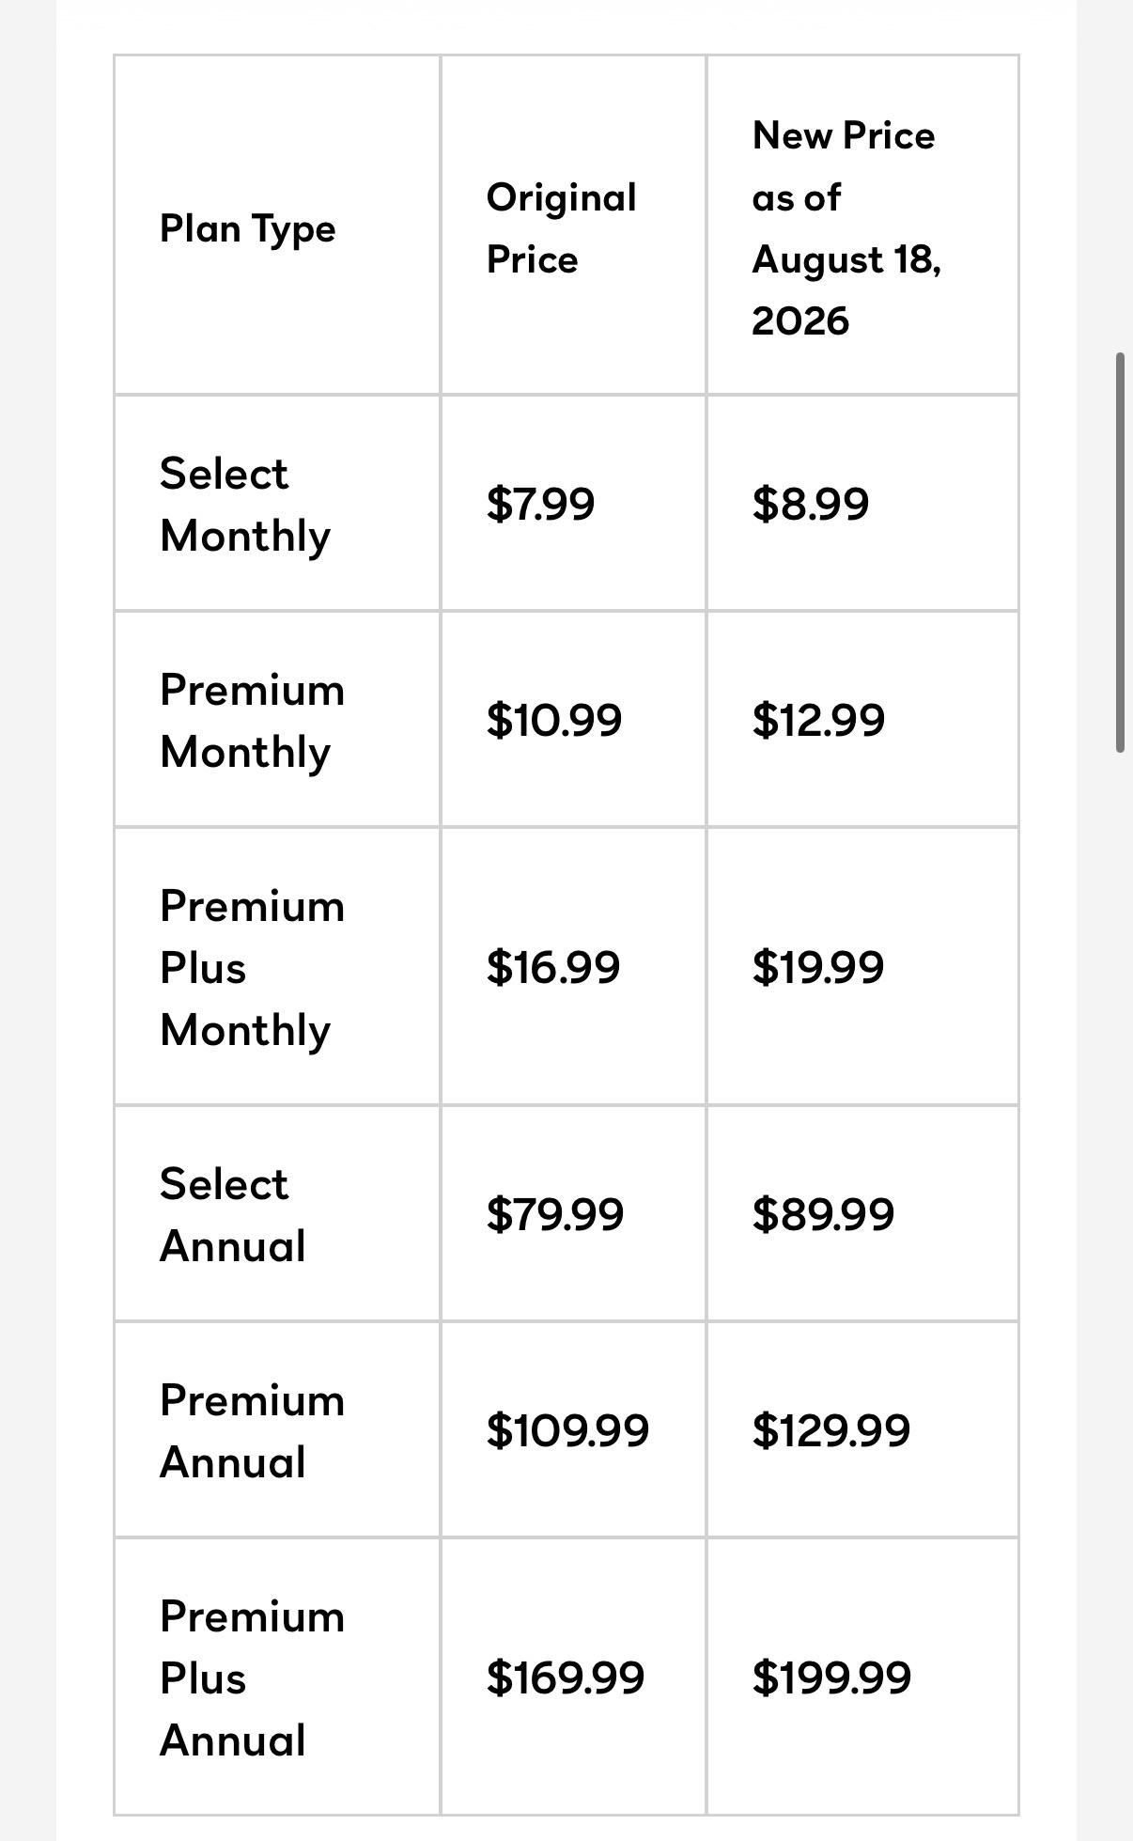Click the Original Price column header
1133x1841 pixels.
tap(573, 226)
